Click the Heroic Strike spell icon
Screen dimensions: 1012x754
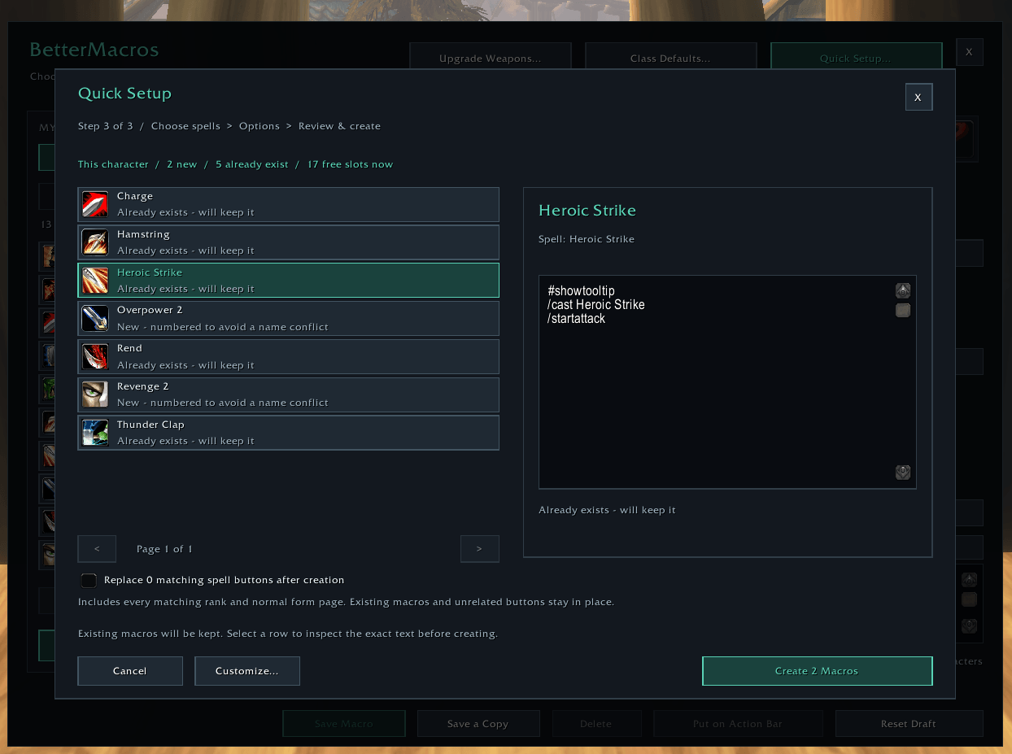[95, 281]
